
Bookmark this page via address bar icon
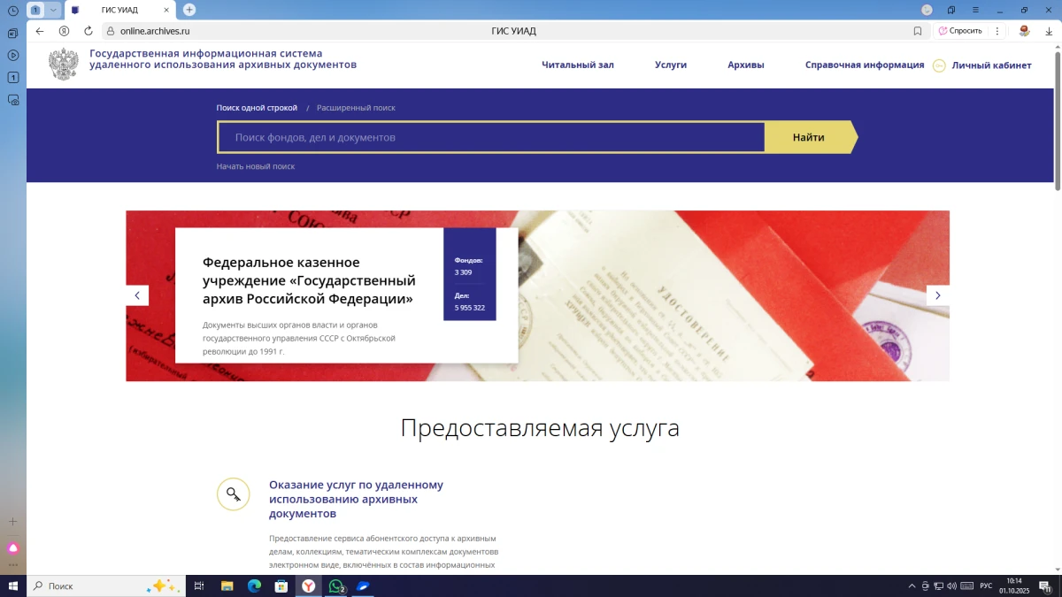point(918,31)
